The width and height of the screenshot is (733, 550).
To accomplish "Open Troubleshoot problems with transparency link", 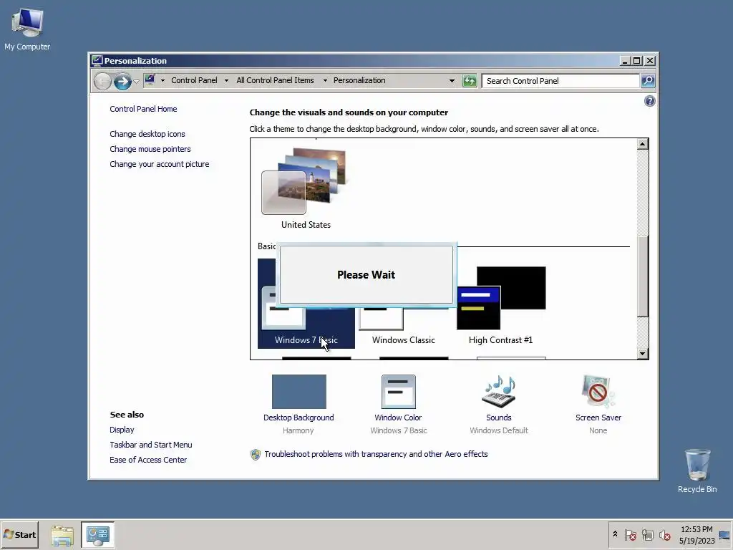I will (x=376, y=454).
